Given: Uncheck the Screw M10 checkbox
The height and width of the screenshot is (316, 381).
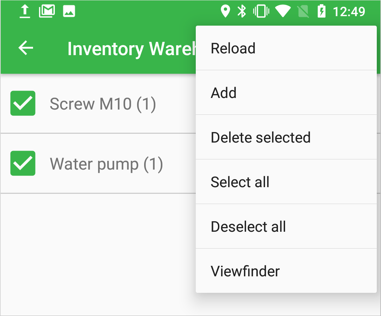Looking at the screenshot, I should pos(23,103).
